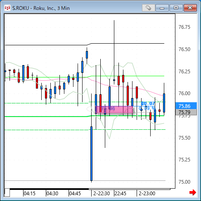Image resolution: width=201 pixels, height=201 pixels.
Task: Click the 76.50 price scale label
Action: [x=184, y=49]
